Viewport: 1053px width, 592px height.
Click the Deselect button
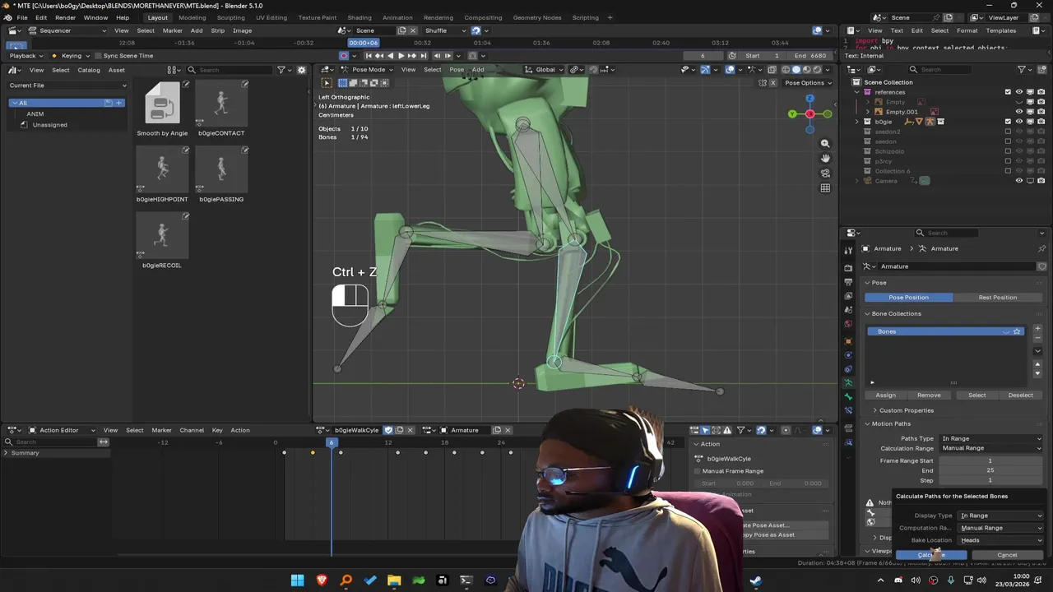(x=1020, y=395)
